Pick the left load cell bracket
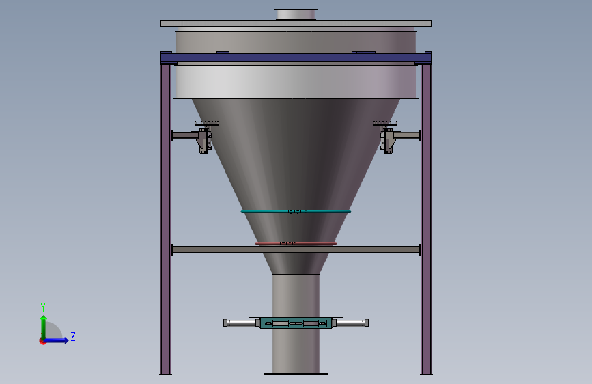The height and width of the screenshot is (384, 592). [x=204, y=140]
